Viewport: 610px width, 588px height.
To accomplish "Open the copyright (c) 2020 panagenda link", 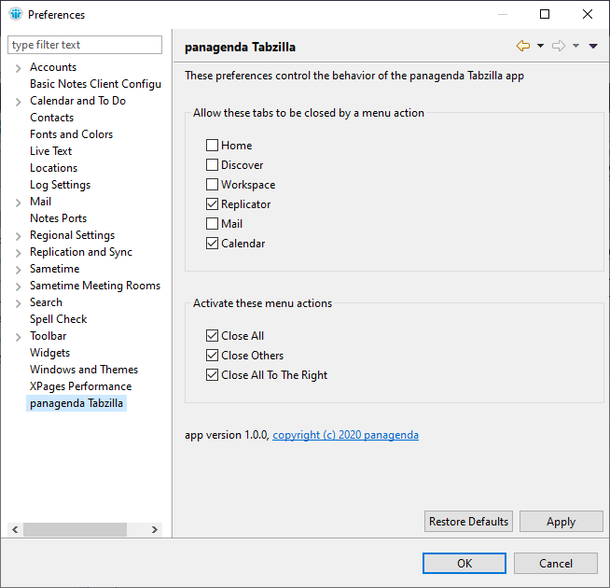I will (345, 435).
